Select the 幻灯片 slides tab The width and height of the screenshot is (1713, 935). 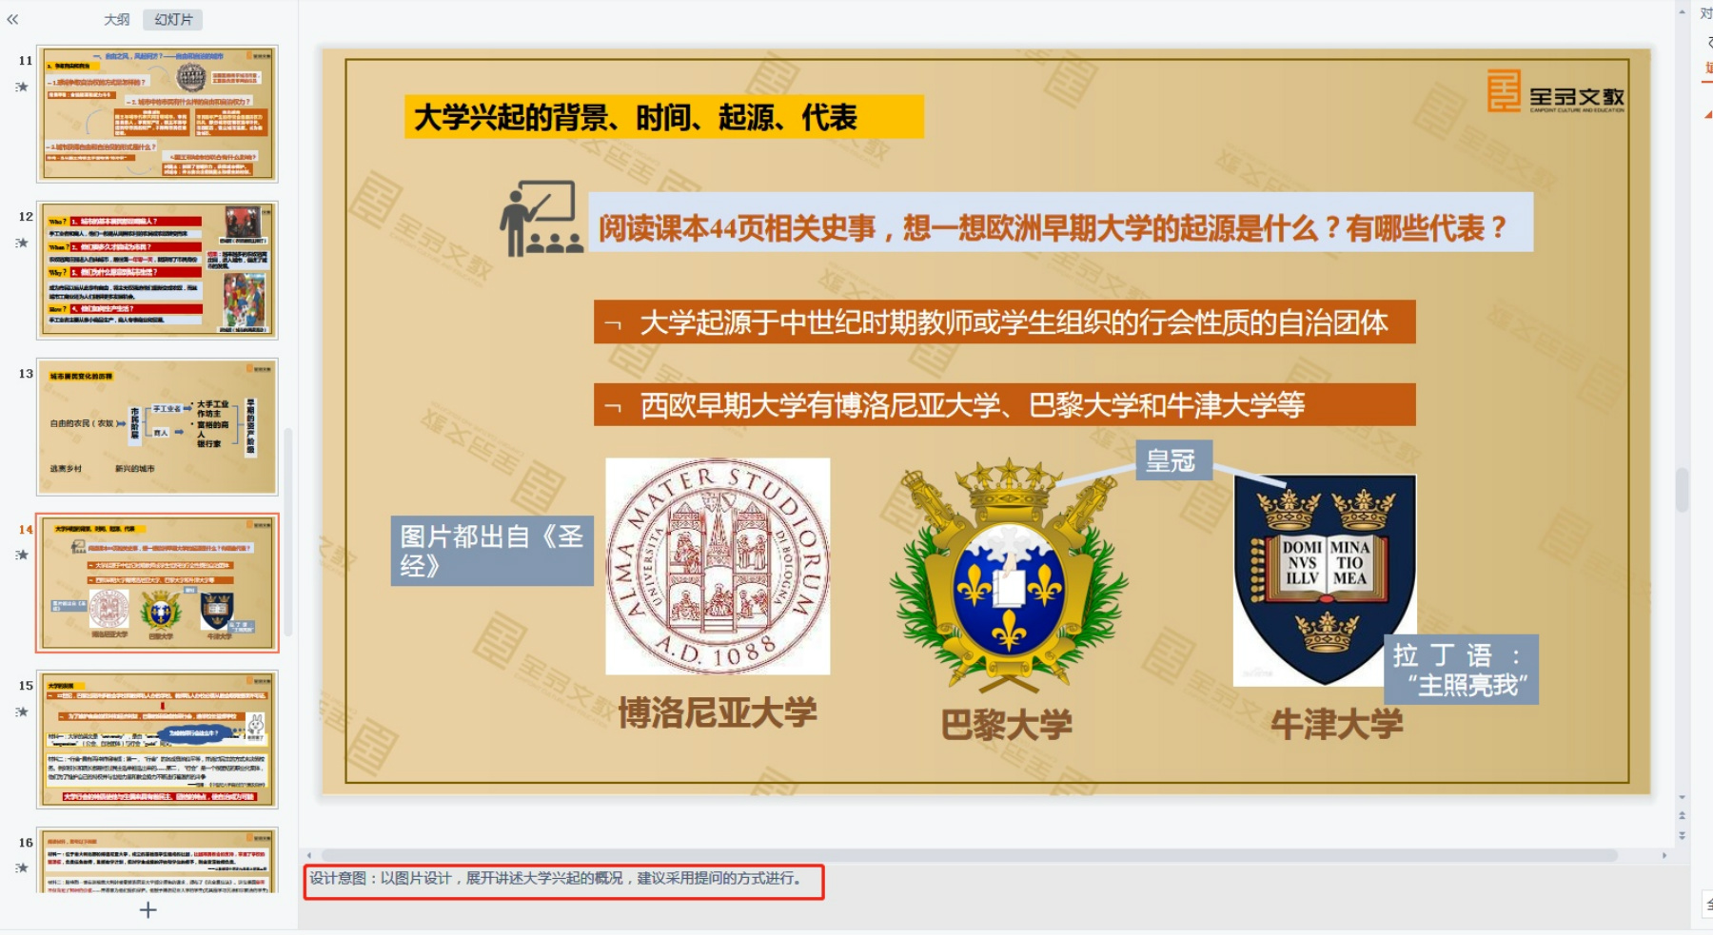click(x=173, y=19)
